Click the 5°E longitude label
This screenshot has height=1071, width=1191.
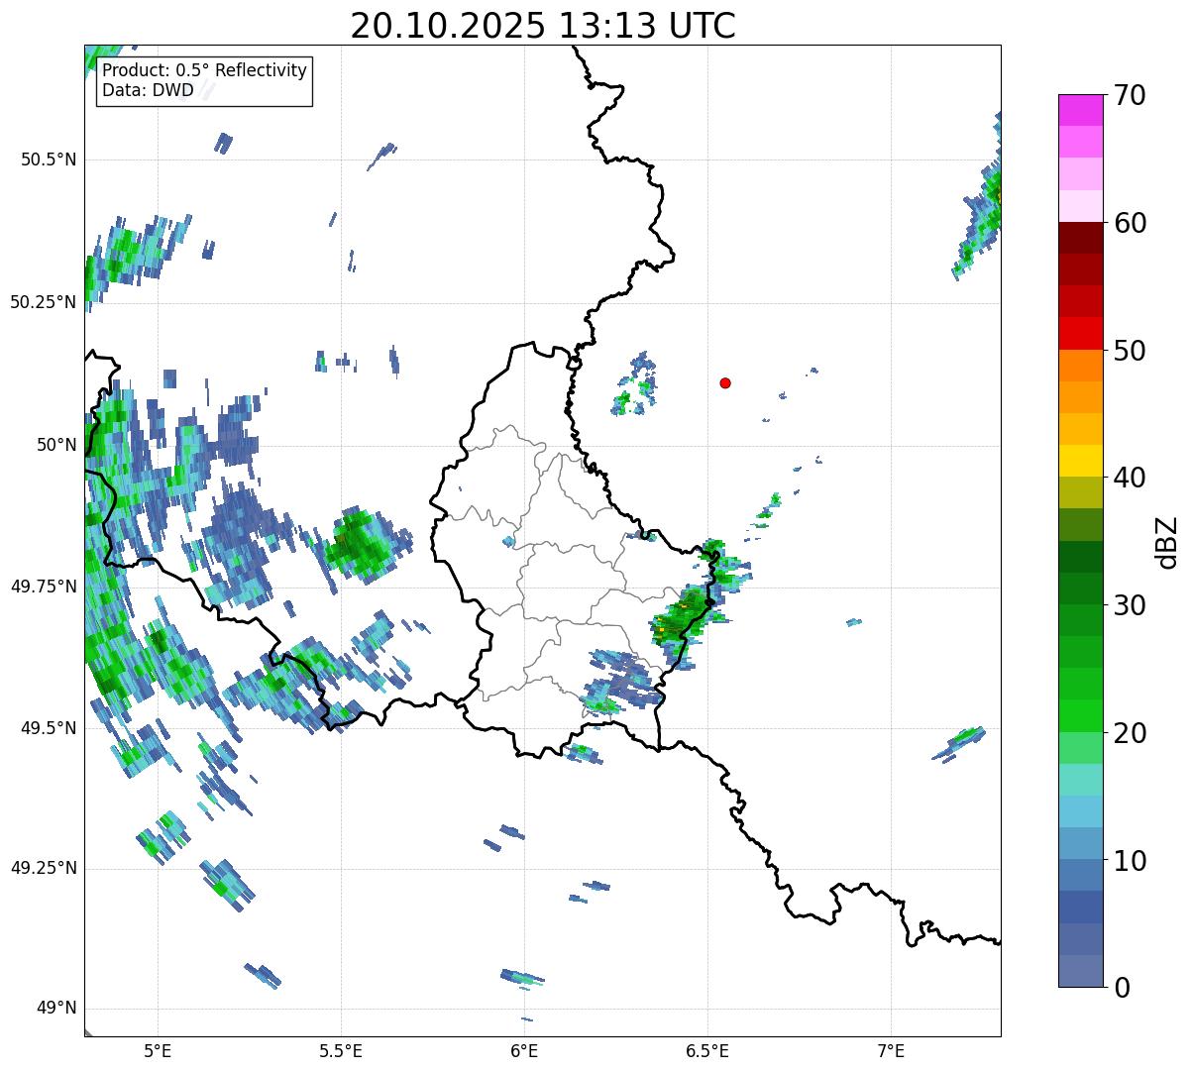[158, 1051]
